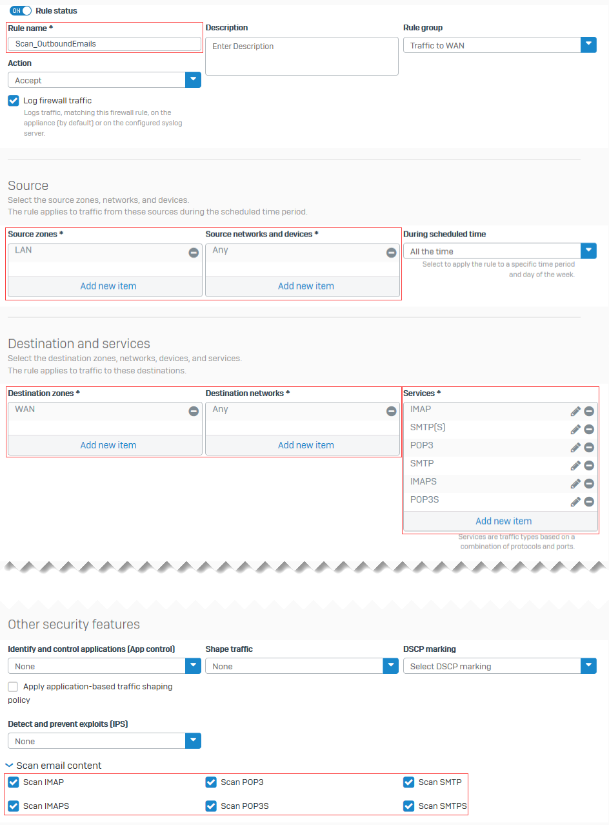609x825 pixels.
Task: Remove Any from Source networks and devices
Action: point(392,253)
